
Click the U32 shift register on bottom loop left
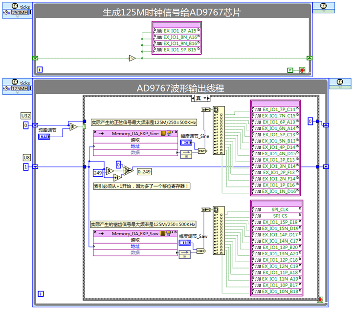[35, 125]
